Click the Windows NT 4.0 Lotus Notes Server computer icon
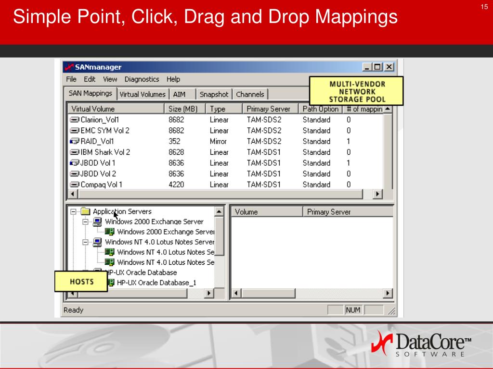Image resolution: width=493 pixels, height=369 pixels. [97, 242]
